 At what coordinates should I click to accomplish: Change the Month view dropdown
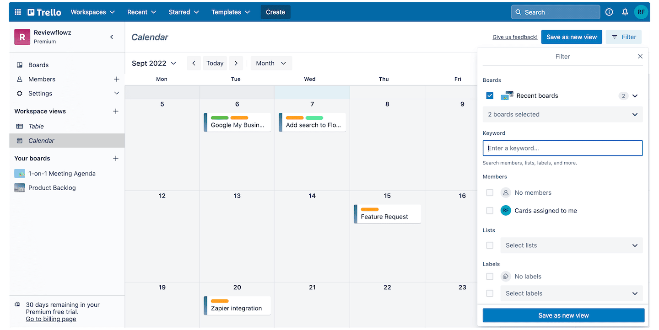click(x=271, y=64)
